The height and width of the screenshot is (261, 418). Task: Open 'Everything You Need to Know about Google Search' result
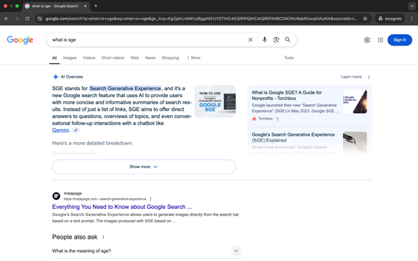(x=122, y=207)
